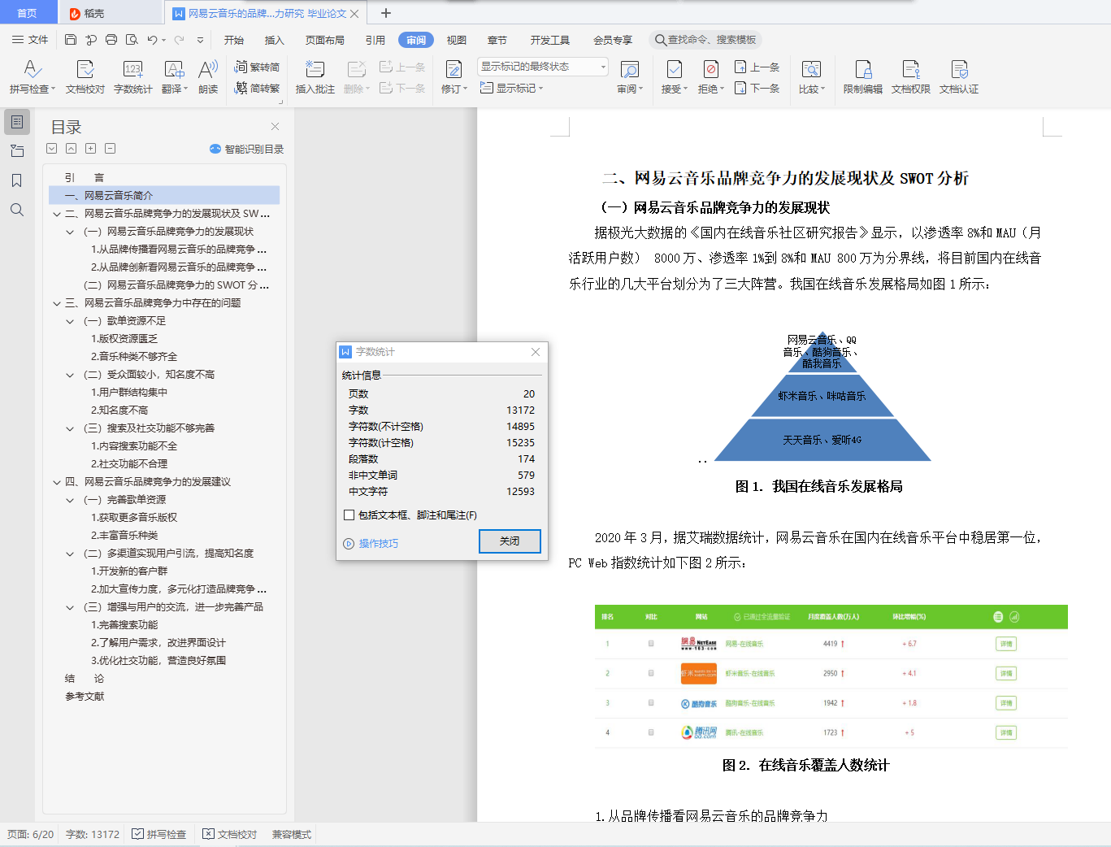Collapse the (一) 完善歌单资源 node
The image size is (1111, 847).
click(70, 500)
